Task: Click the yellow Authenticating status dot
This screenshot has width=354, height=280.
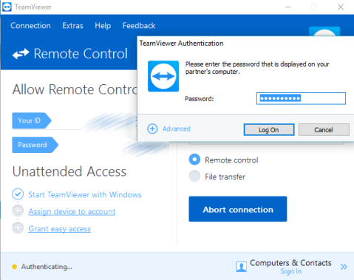Action: 15,267
